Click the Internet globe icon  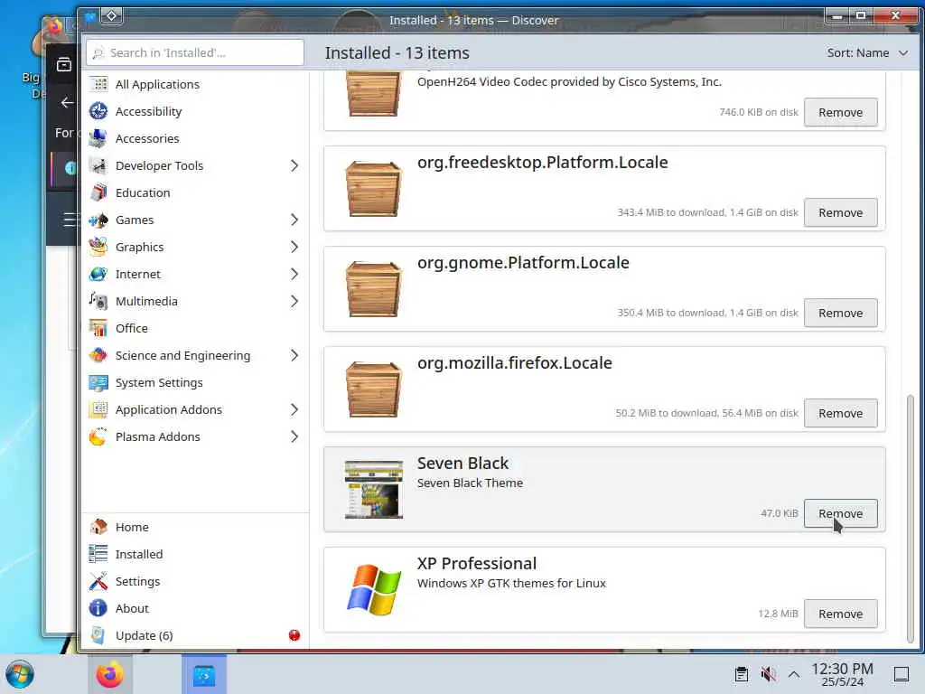point(98,275)
